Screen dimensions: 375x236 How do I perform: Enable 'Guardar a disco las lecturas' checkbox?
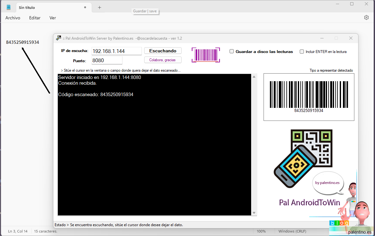point(232,51)
